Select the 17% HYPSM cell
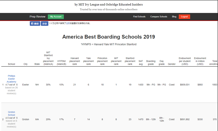This screenshot has width=218, height=131. 61,119
